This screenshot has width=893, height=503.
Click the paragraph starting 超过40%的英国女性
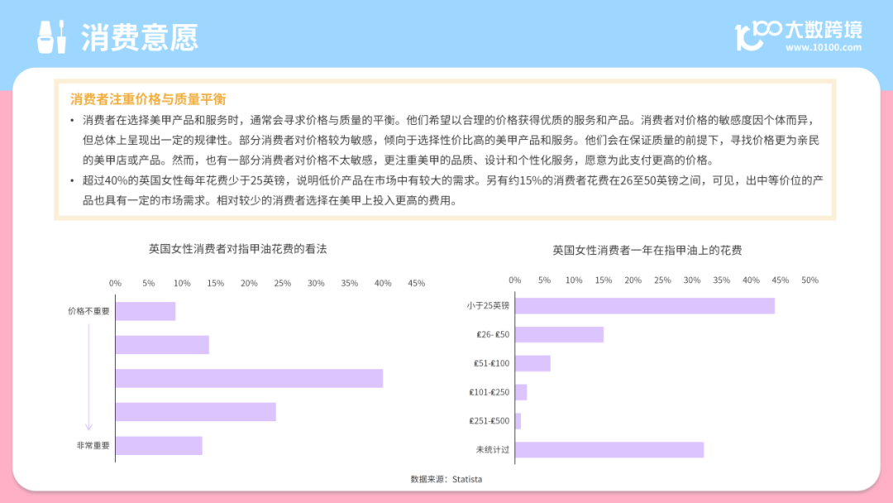point(452,190)
